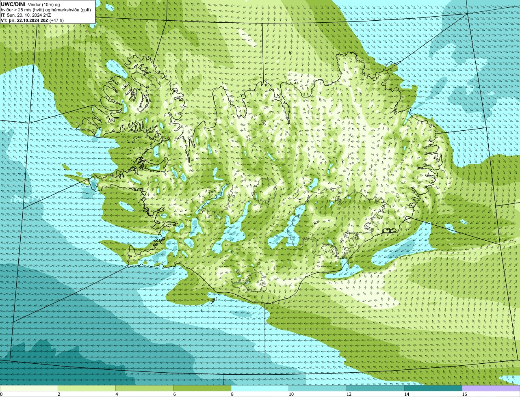Click the 12–14 m/s teal legend swatch
This screenshot has width=520, height=397.
tap(375, 388)
